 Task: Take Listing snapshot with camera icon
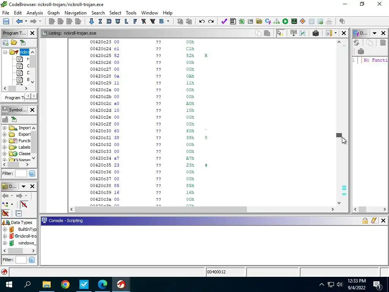click(316, 33)
